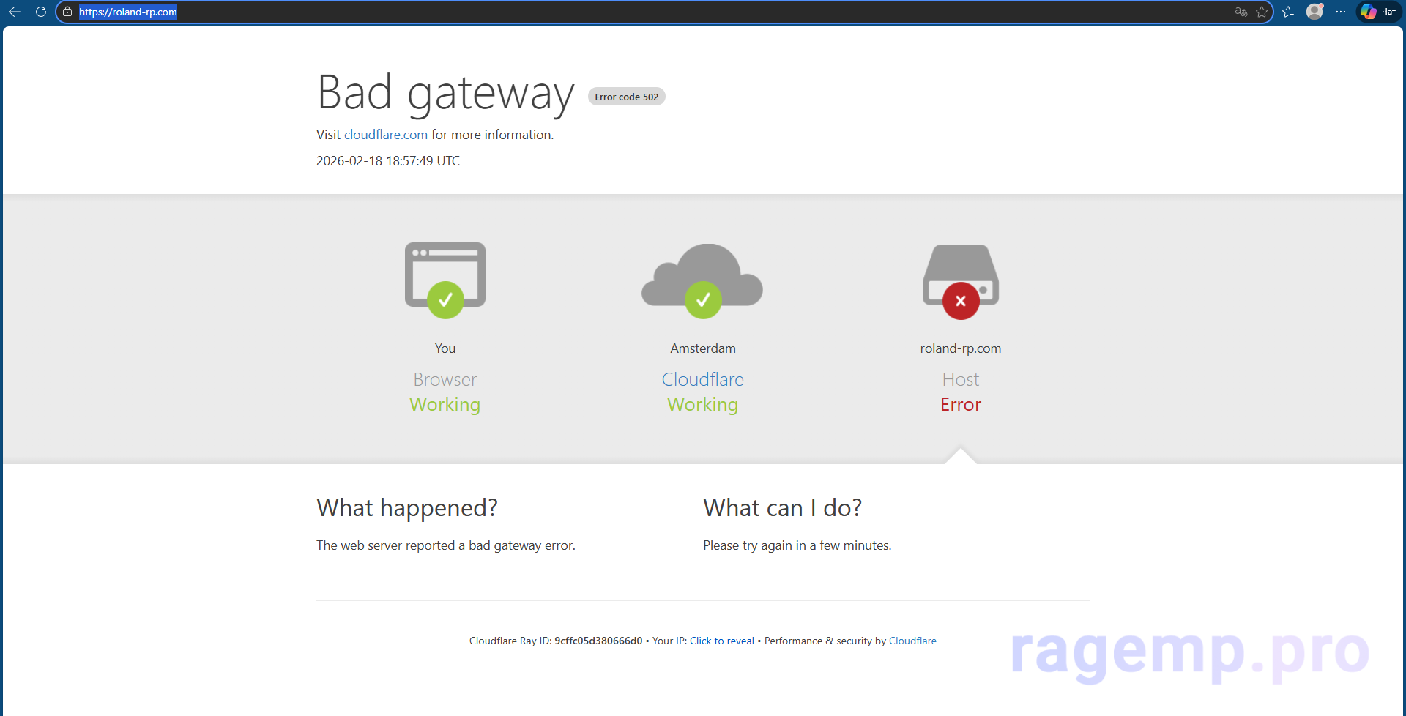
Task: Add page to favorites with star icon
Action: point(1262,12)
